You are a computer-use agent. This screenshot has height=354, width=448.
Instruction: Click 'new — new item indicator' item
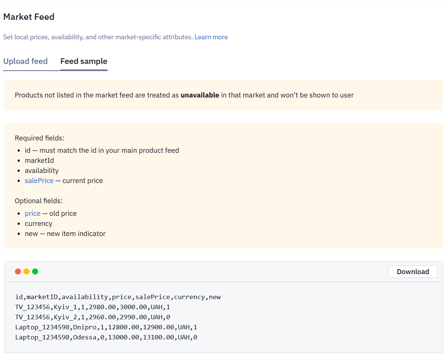pyautogui.click(x=65, y=234)
